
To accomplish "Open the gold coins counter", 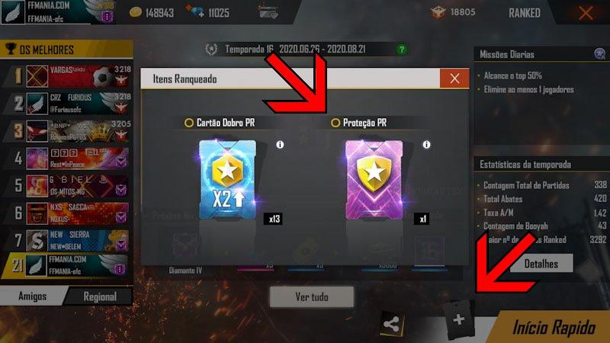I will point(152,13).
